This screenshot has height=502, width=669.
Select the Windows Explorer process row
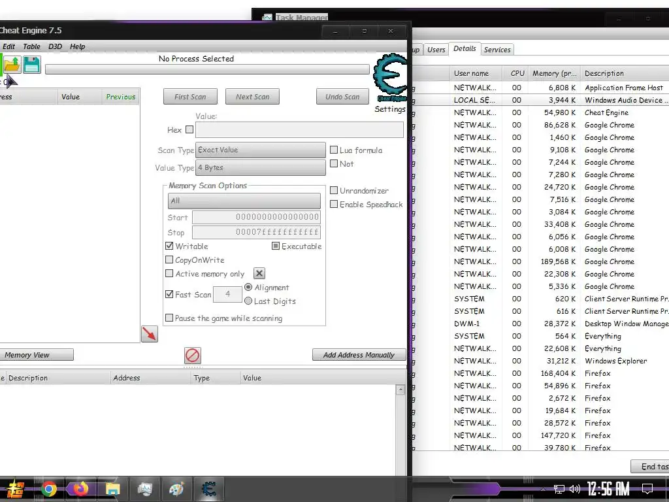(x=541, y=361)
